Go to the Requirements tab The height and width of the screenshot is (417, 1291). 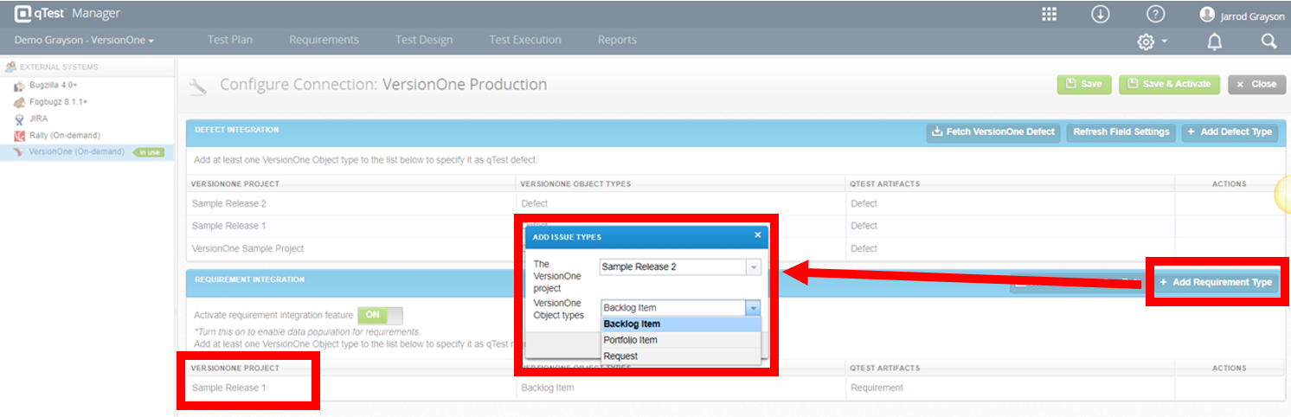324,40
